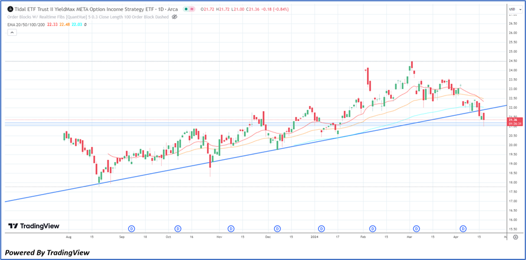Open chart settings via the gear icon
The width and height of the screenshot is (526, 260).
515,237
